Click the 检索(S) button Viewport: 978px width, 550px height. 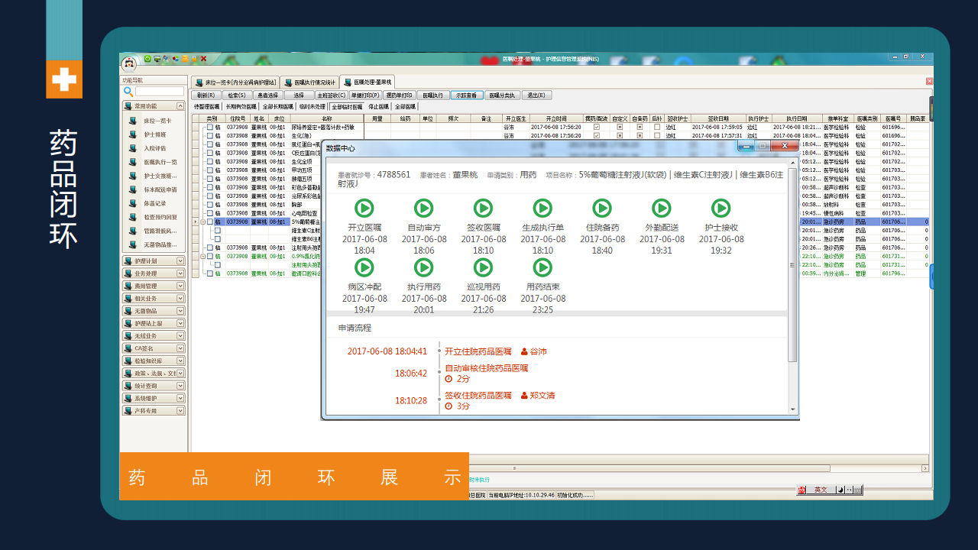pos(237,95)
